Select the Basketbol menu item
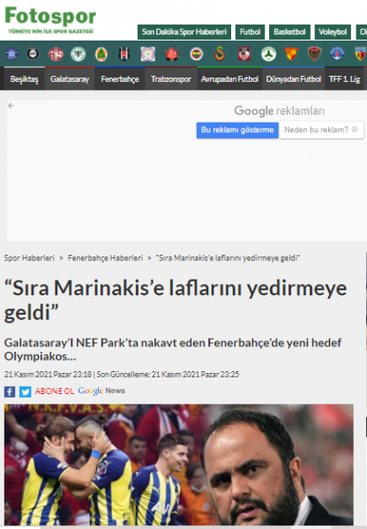Screen dimensions: 367x529 coord(289,32)
